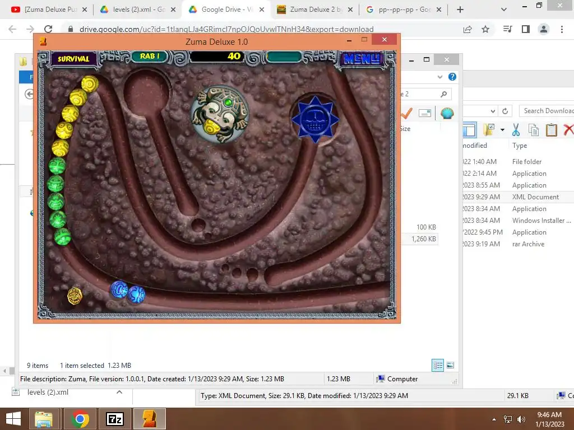The width and height of the screenshot is (574, 430).
Task: Open the MENU button in Zuma
Action: 362,58
